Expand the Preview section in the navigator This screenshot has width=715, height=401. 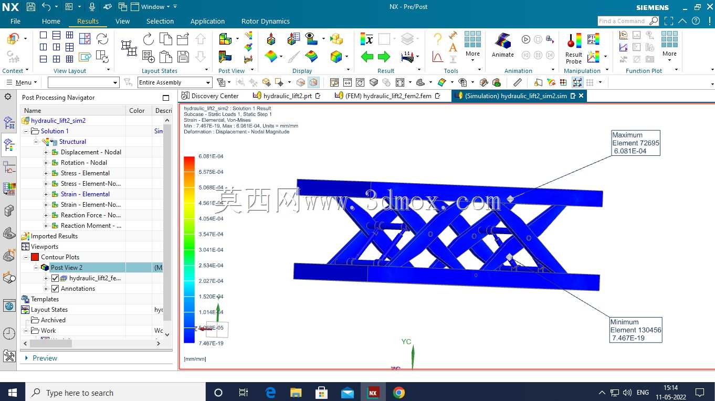26,358
